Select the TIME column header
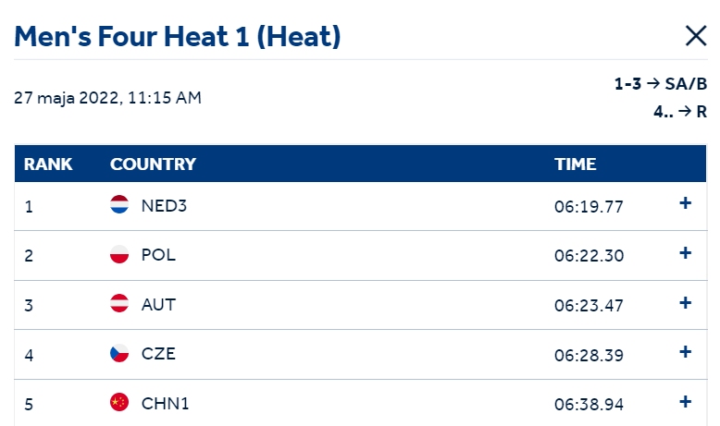This screenshot has height=426, width=720. pos(576,164)
